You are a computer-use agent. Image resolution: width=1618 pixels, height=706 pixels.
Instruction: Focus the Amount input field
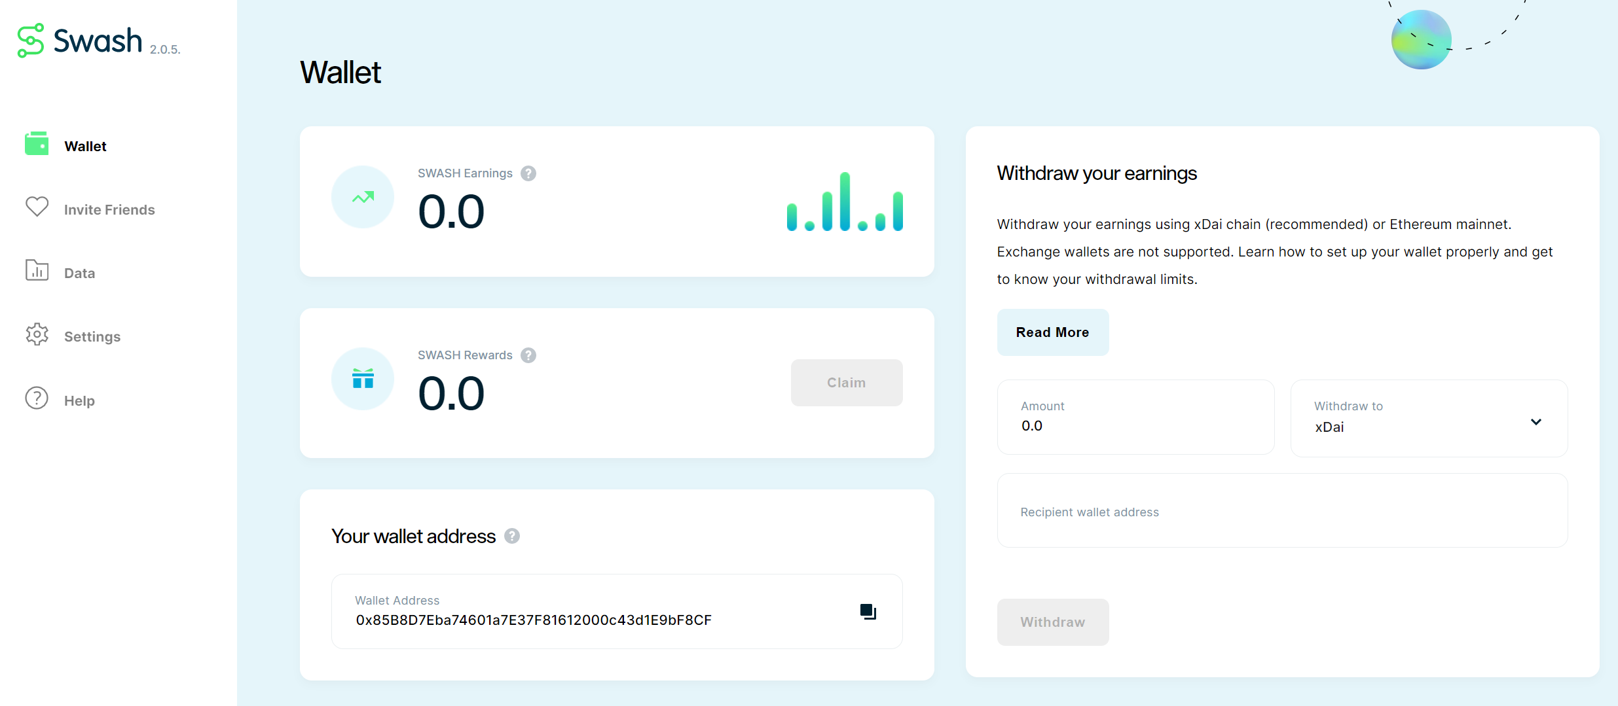coord(1135,417)
